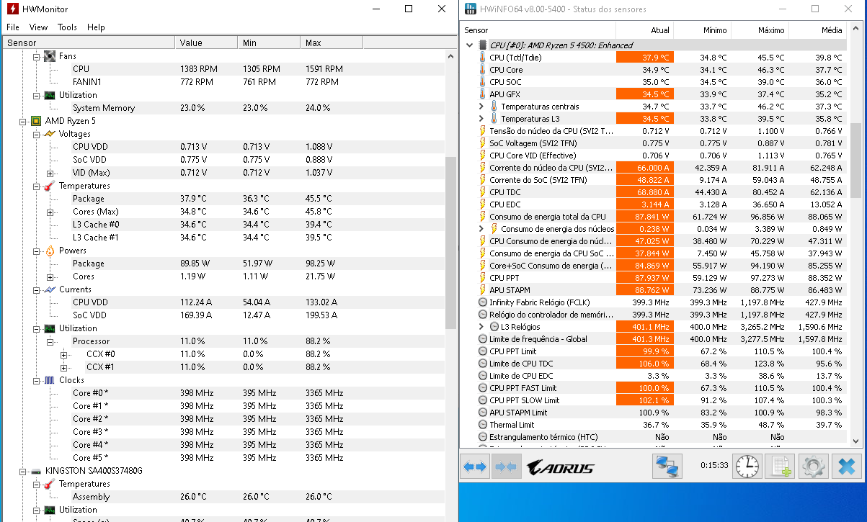Screen dimensions: 867x522
Task: Open the Tools menu in HWMonitor
Action: 67,27
